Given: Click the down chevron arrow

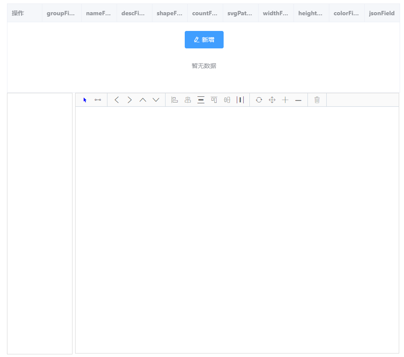Looking at the screenshot, I should coord(156,100).
